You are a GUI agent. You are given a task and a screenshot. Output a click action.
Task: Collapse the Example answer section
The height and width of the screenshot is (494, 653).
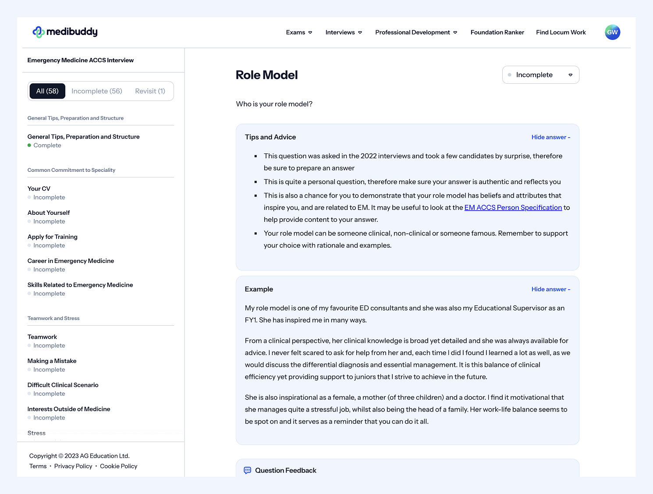pos(551,289)
